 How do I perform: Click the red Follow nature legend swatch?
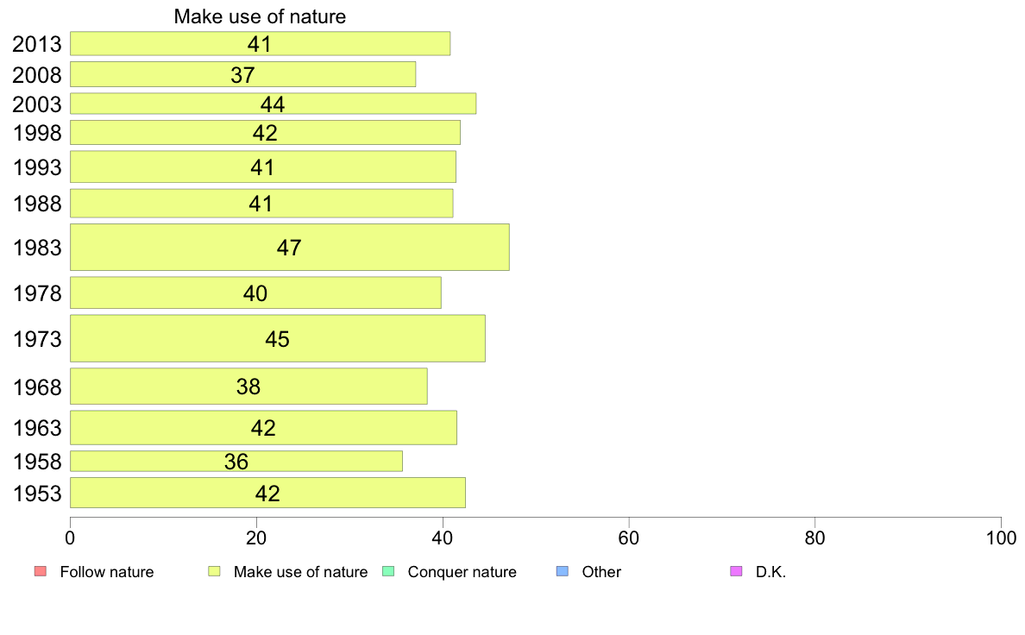click(40, 571)
